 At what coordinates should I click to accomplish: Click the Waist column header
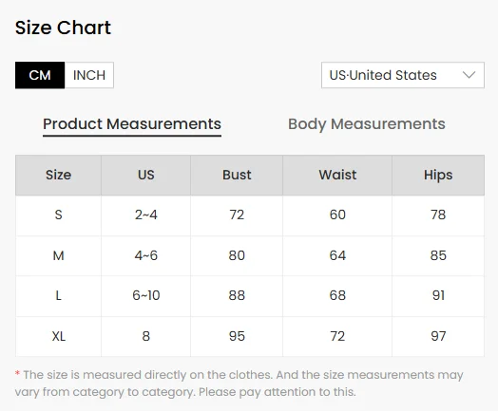point(337,175)
